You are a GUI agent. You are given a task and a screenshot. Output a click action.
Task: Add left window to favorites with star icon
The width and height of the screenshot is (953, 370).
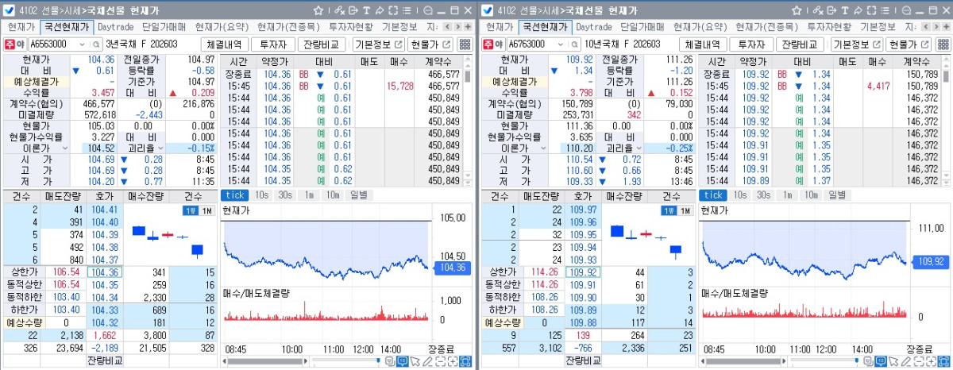click(x=318, y=10)
